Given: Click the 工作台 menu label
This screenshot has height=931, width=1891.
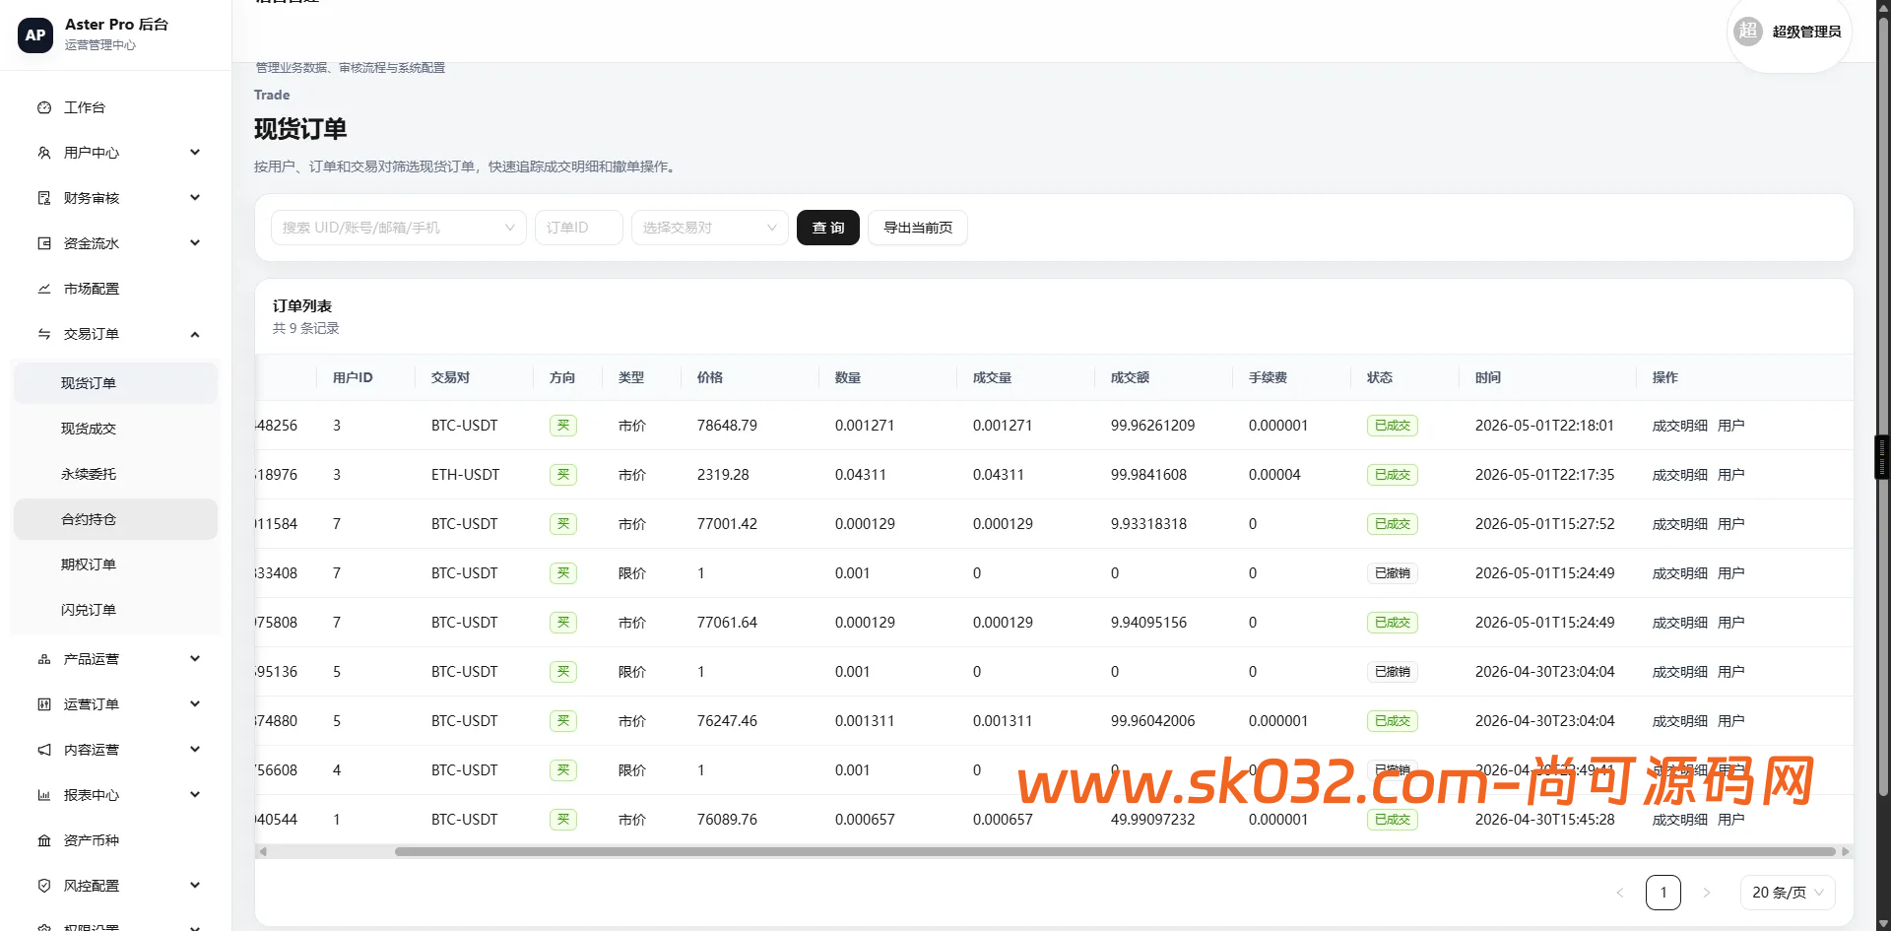Looking at the screenshot, I should [x=85, y=107].
